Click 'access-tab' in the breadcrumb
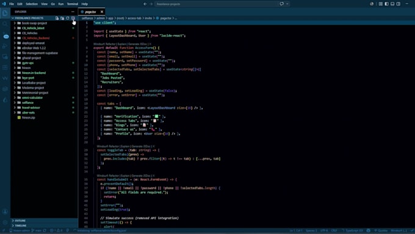The height and width of the screenshot is (234, 415). point(134,18)
